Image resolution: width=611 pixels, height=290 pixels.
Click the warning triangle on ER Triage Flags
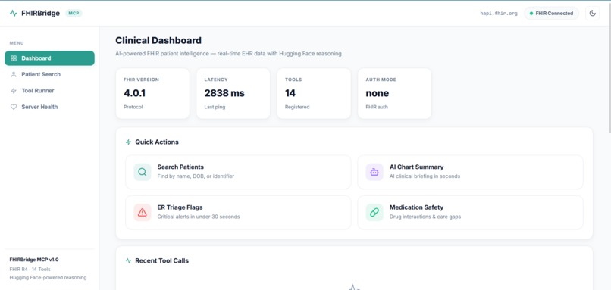143,213
